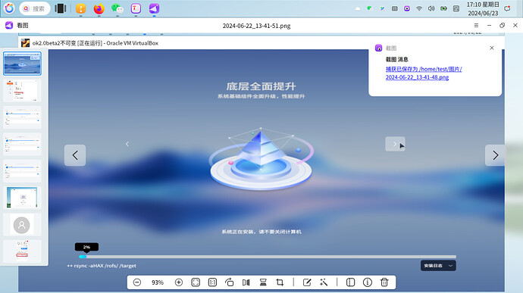Flip the image horizontally
This screenshot has height=293, width=523.
point(246,282)
